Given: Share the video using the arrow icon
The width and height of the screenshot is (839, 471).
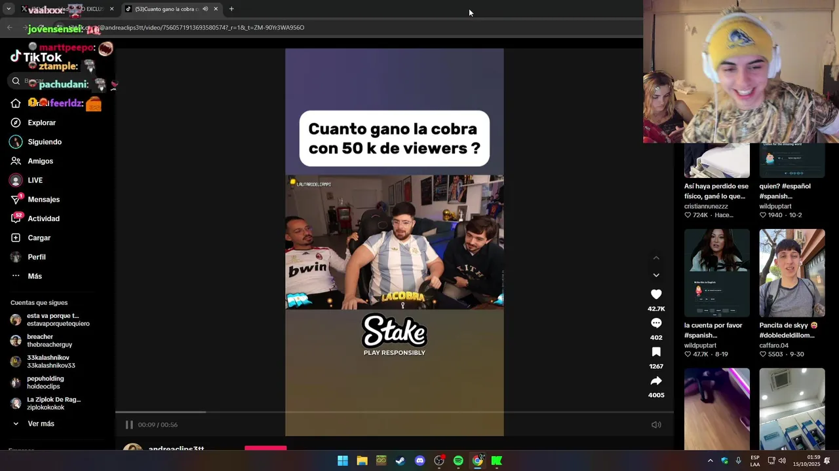Looking at the screenshot, I should (656, 381).
